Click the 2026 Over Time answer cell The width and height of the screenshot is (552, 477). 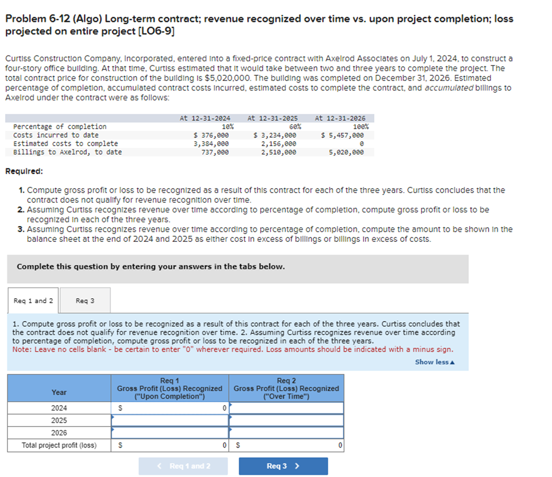point(286,432)
